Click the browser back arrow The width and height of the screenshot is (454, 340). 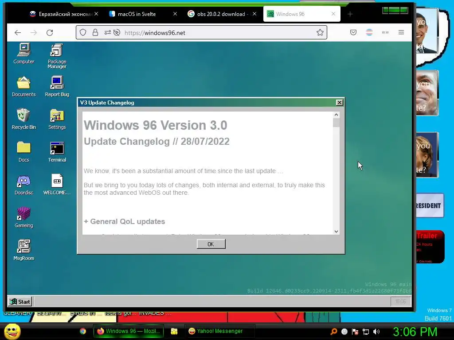18,33
